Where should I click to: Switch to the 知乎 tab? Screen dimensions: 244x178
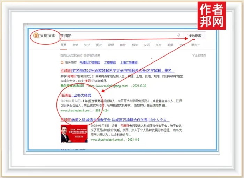(87, 45)
